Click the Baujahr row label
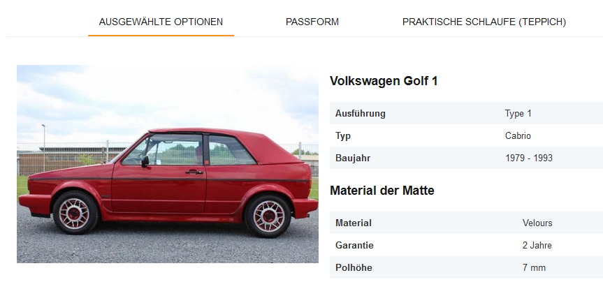 point(353,158)
